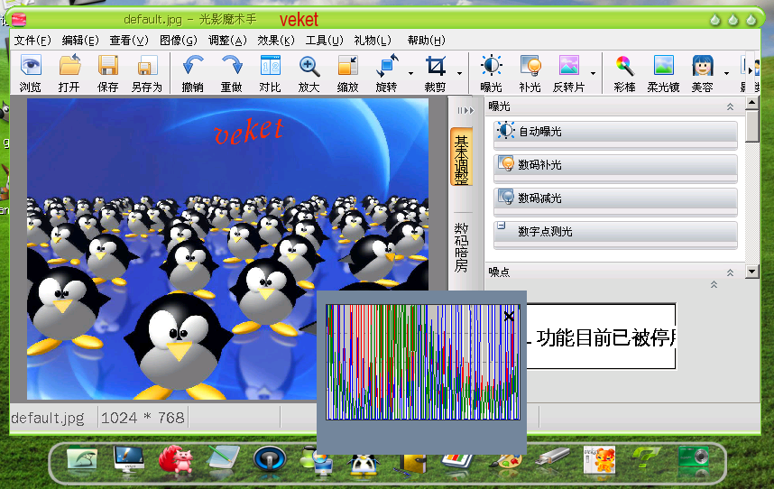
Task: Open the USB drive dock icon
Action: tap(552, 457)
